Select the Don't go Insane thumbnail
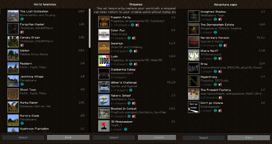 pos(193,107)
